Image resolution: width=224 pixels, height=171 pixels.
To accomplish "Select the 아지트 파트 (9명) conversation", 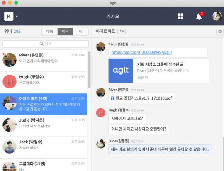I will (44, 104).
